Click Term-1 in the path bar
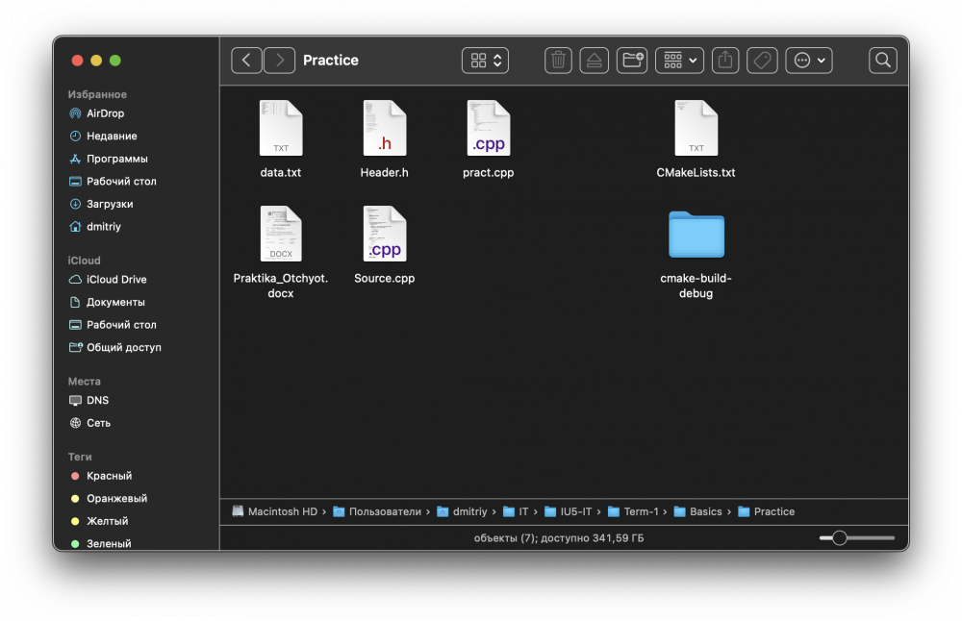Screen dimensions: 962x621 [x=640, y=511]
